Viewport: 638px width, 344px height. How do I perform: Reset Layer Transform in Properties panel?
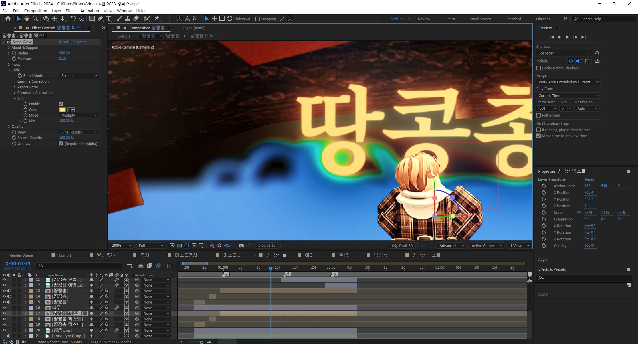tap(589, 179)
